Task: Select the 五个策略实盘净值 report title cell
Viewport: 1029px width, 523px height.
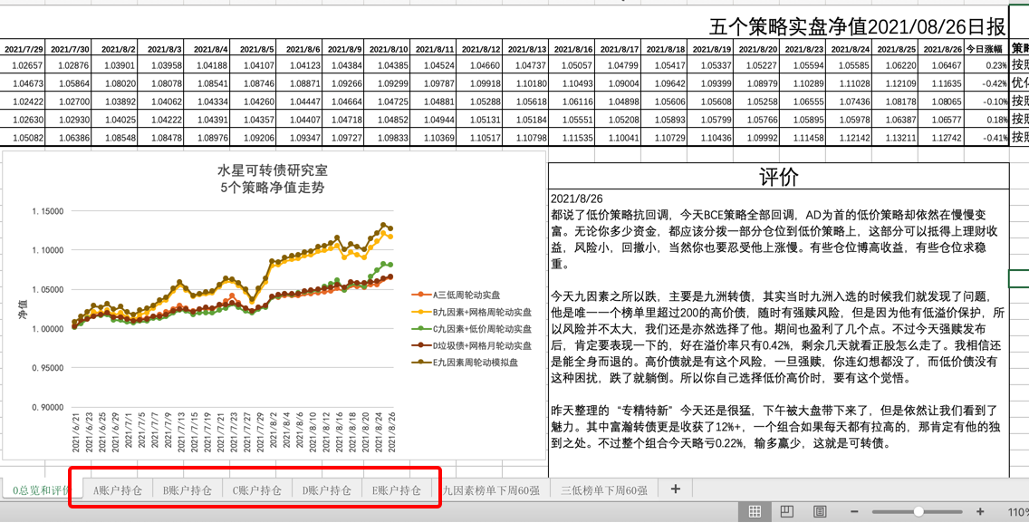Action: pyautogui.click(x=857, y=27)
